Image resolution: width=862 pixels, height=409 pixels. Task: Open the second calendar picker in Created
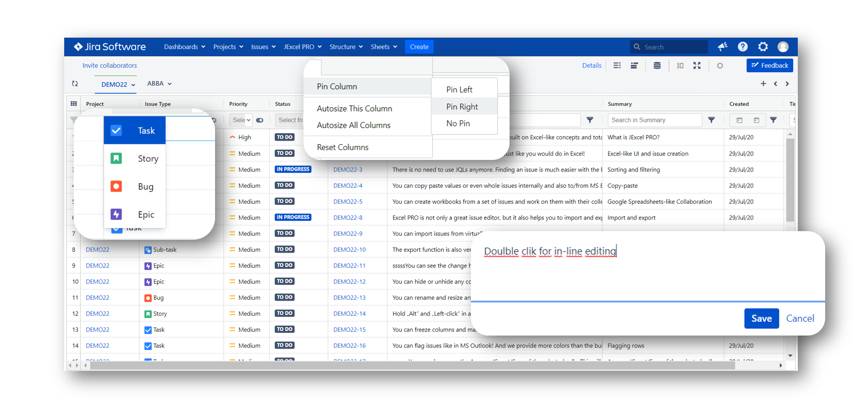(756, 120)
